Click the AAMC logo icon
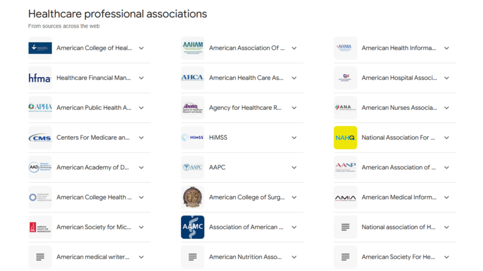483x271 pixels. pyautogui.click(x=192, y=227)
